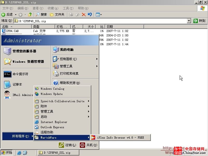Viewport: 208px width, 156px height.
Task: Click All Programs (所有程序) in Start menu
Action: pyautogui.click(x=18, y=136)
